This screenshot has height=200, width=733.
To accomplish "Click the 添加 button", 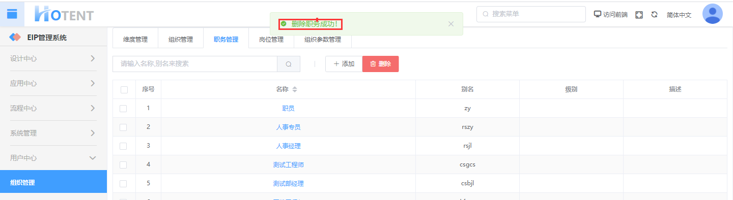I will click(x=344, y=64).
